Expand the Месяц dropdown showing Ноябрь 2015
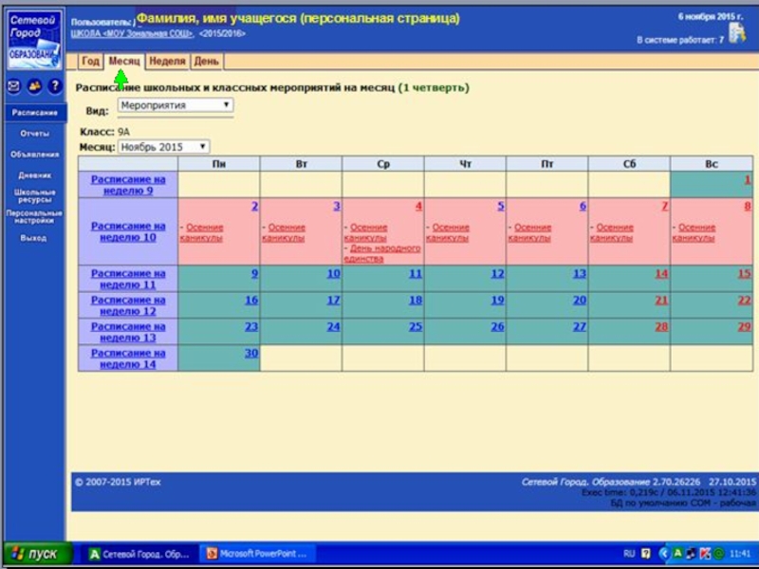The height and width of the screenshot is (569, 759). [x=163, y=147]
